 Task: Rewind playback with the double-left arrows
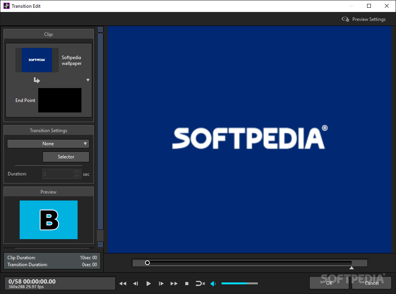click(123, 284)
